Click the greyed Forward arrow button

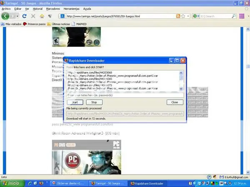coord(13,16)
